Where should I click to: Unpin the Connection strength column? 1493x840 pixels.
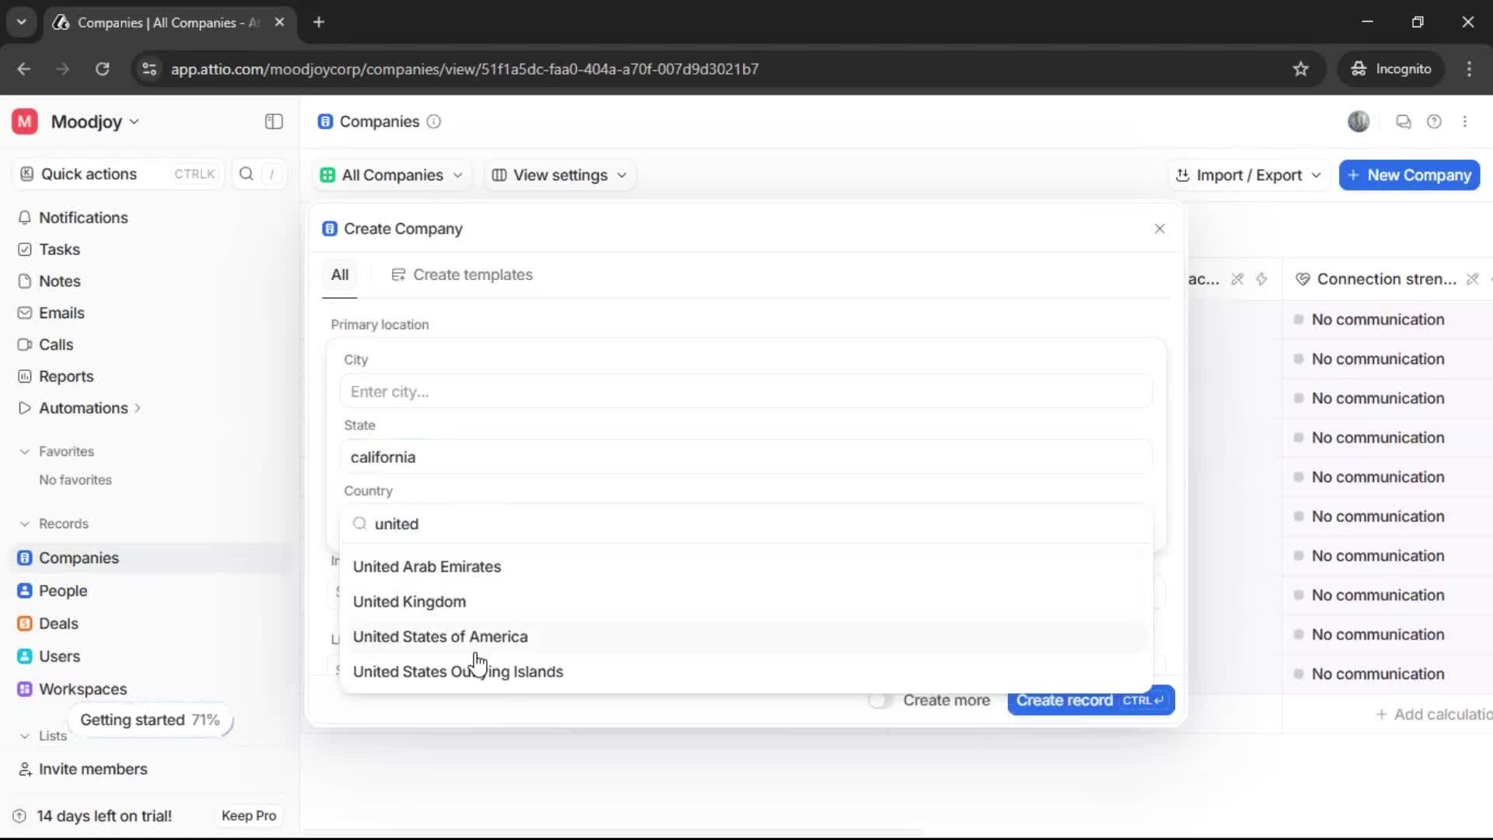tap(1472, 278)
